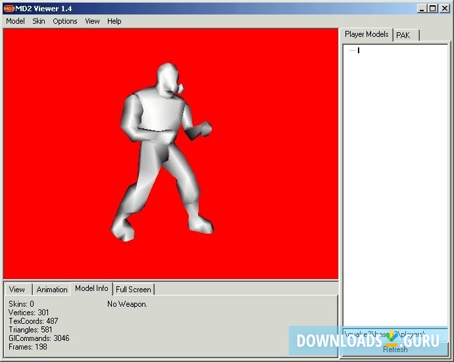Switch to the Player Models tab
This screenshot has height=362, width=454.
366,34
